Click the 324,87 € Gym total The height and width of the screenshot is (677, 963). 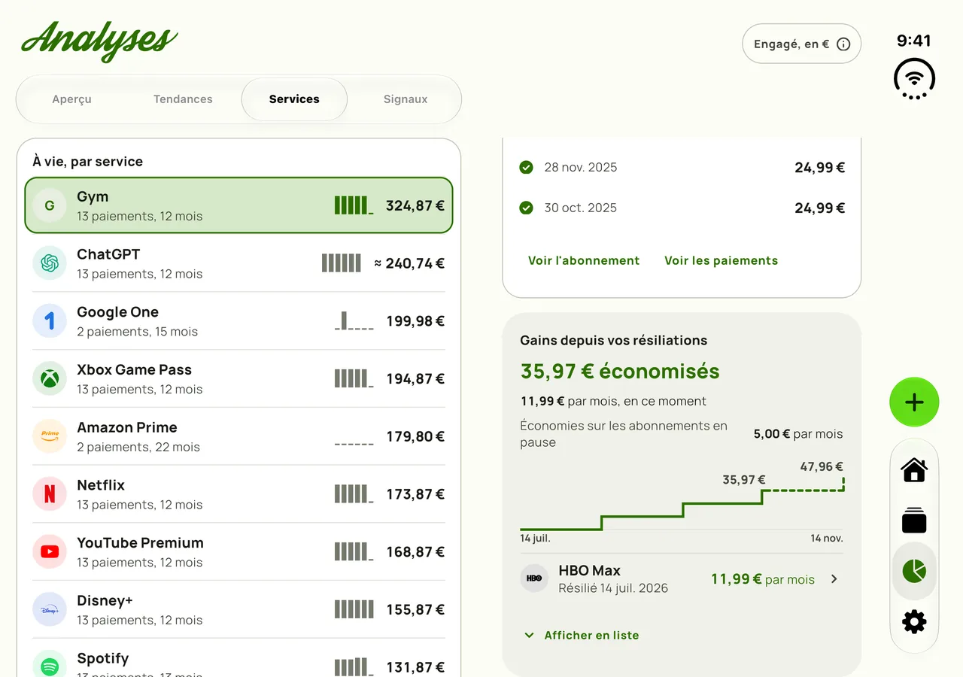coord(415,205)
